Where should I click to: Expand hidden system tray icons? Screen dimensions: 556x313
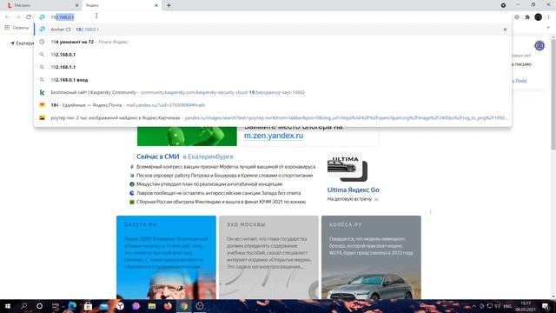point(473,306)
